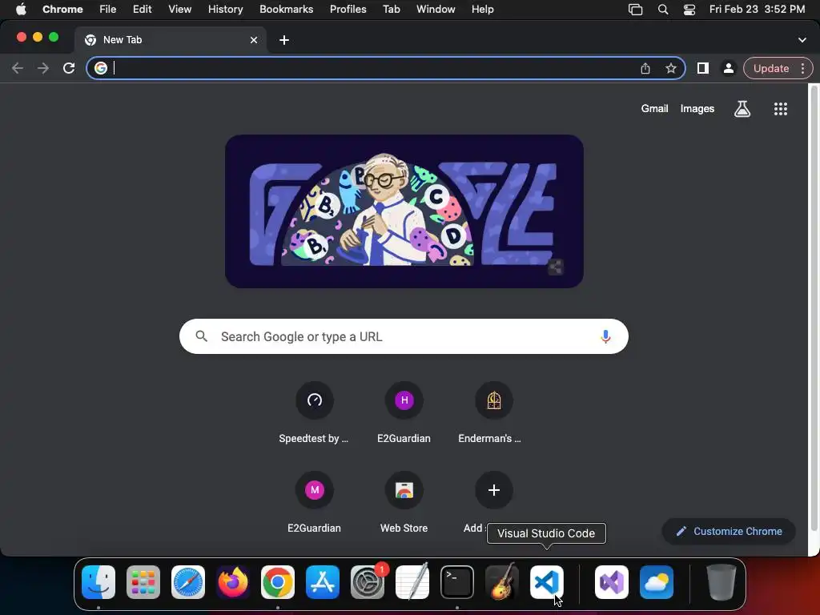820x615 pixels.
Task: Launch Safari from the Dock
Action: click(188, 582)
